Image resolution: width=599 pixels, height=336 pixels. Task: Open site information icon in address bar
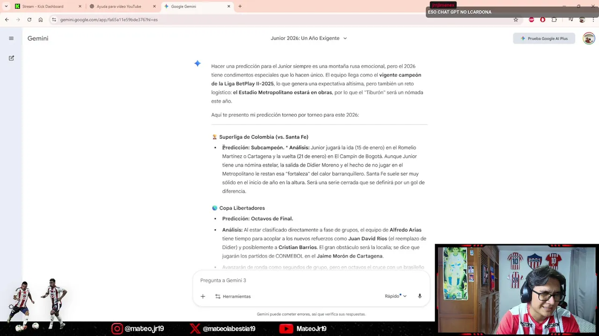(54, 20)
